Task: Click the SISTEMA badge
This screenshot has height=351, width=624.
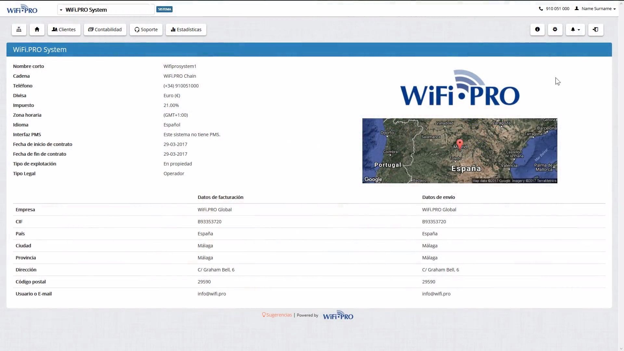Action: tap(164, 9)
